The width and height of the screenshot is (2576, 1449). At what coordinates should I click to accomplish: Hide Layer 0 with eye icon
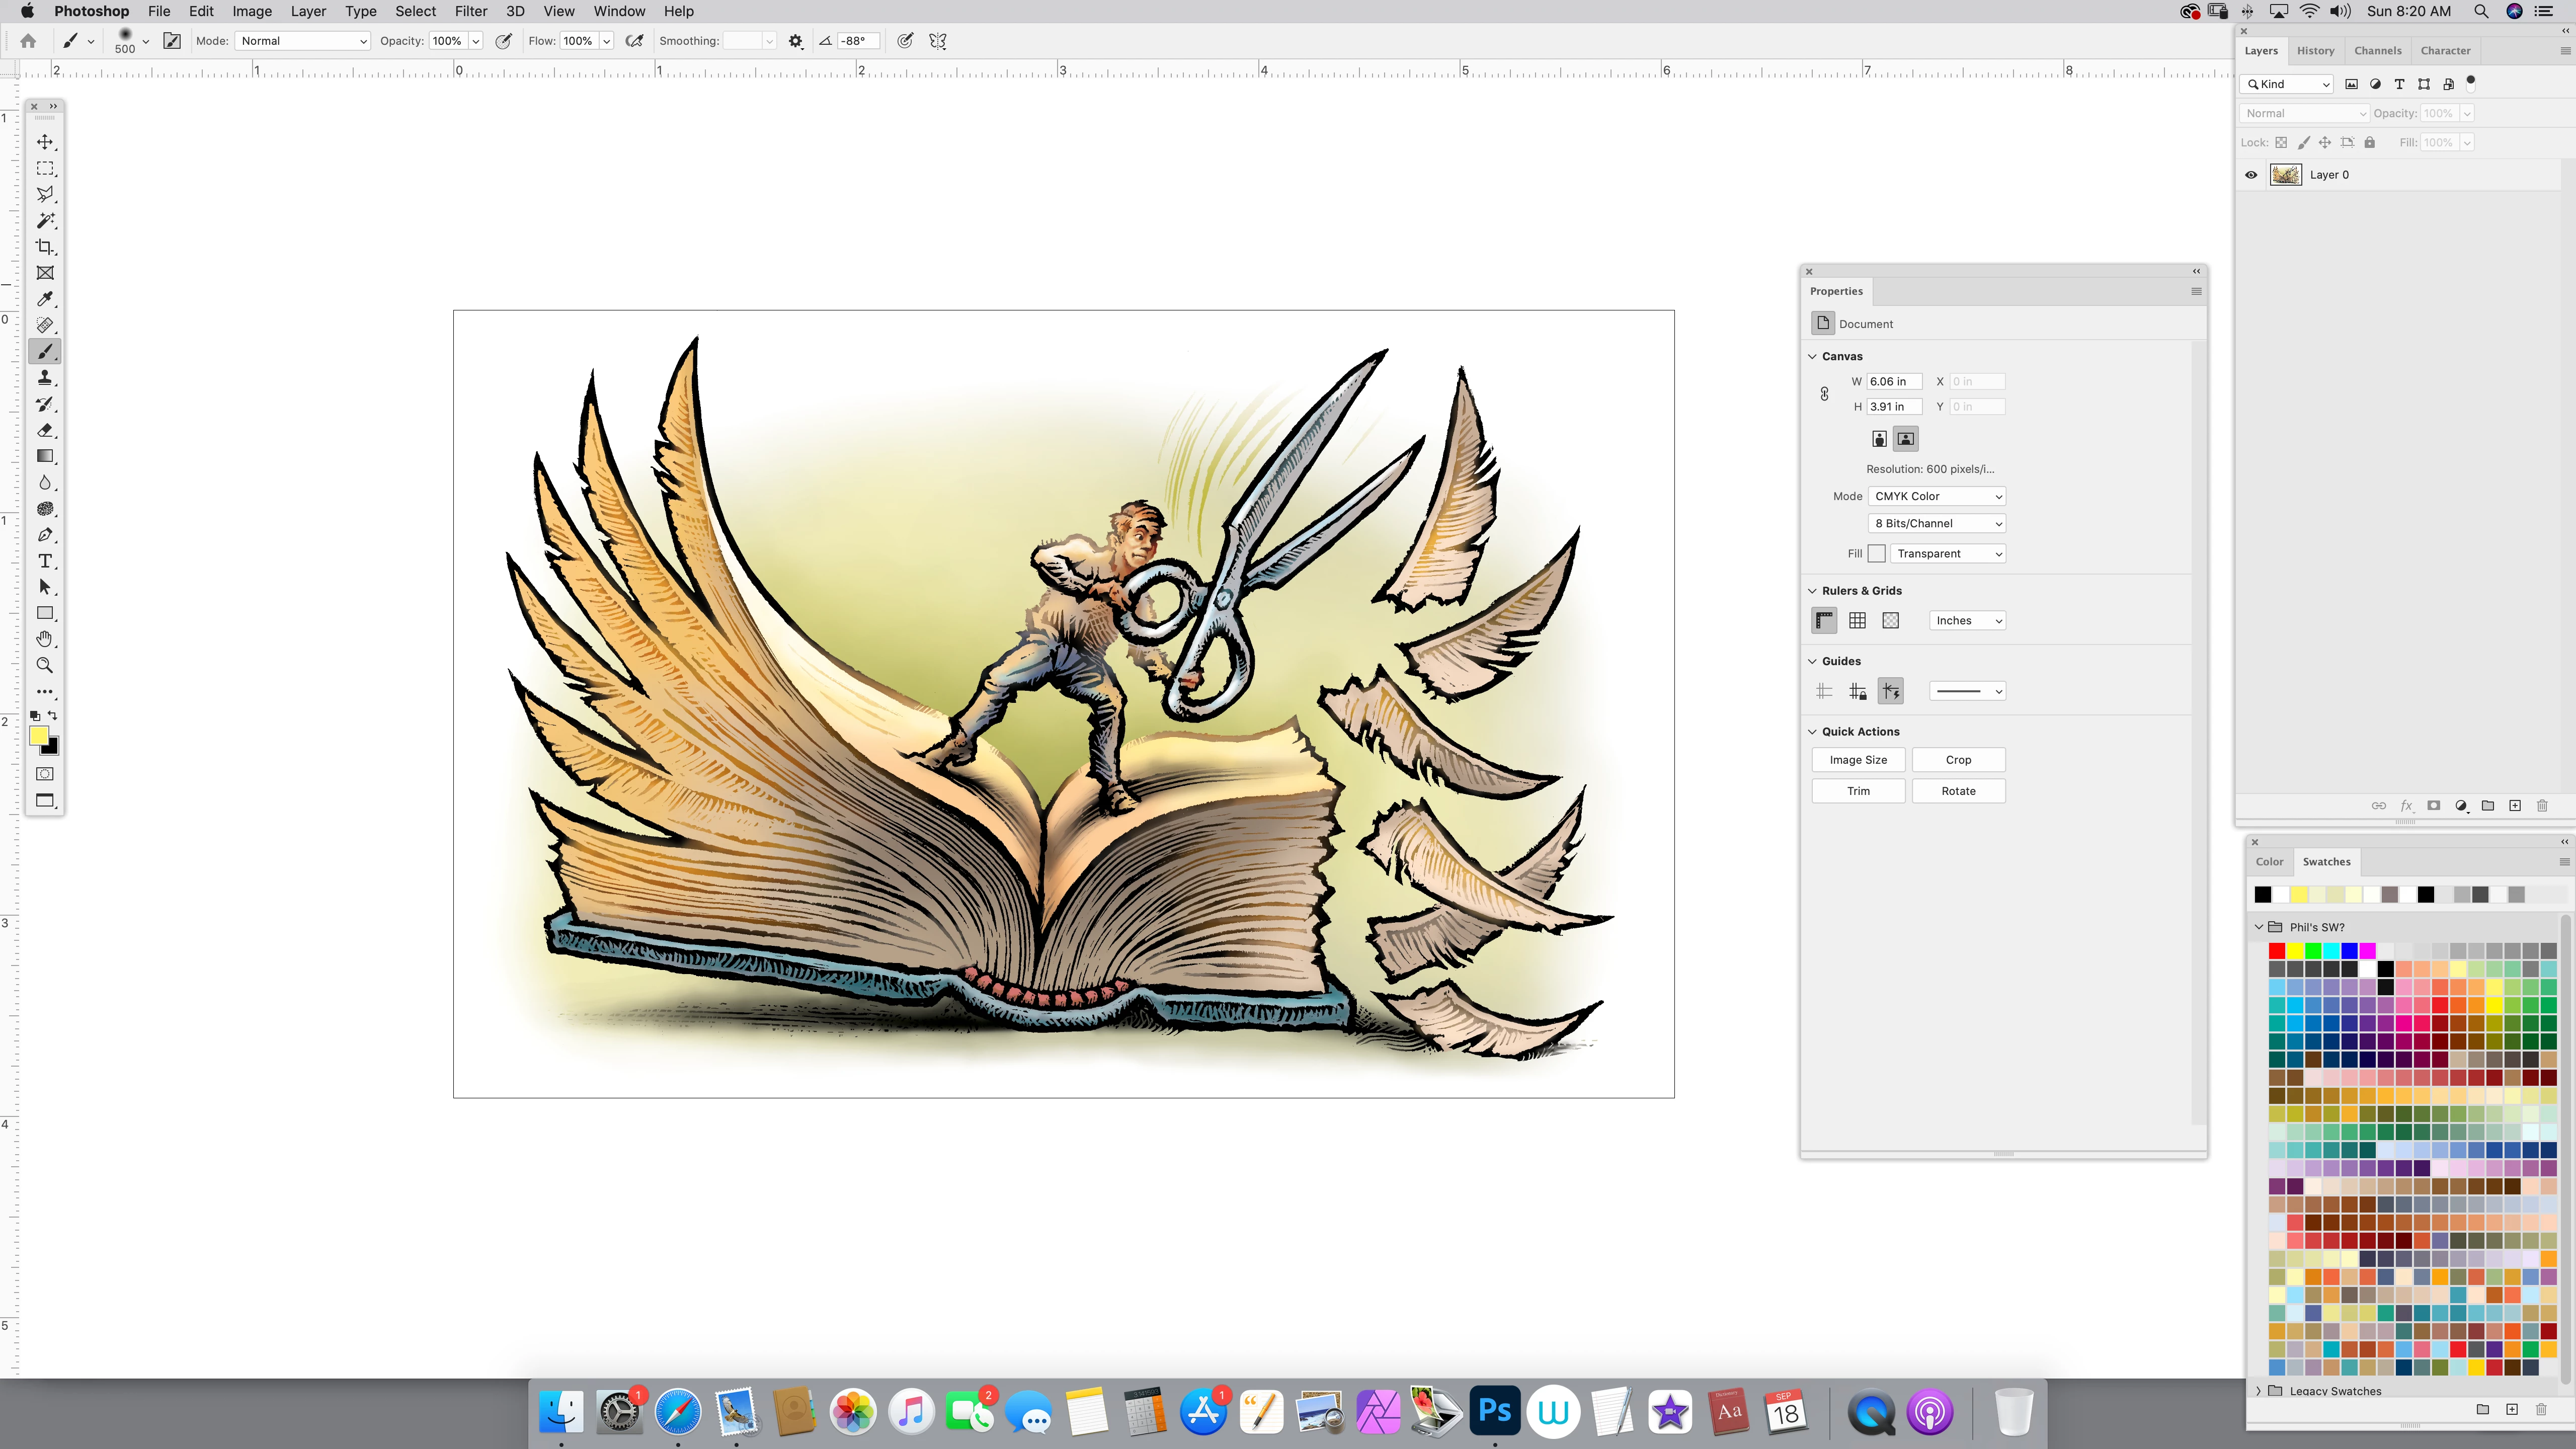[2251, 175]
